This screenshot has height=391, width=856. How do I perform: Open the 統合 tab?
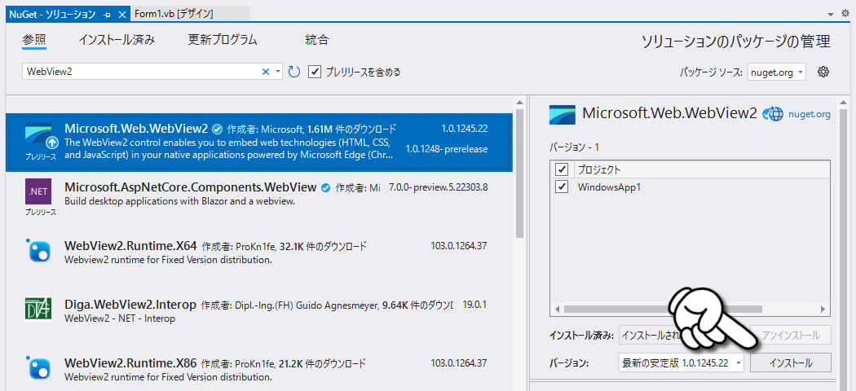click(x=317, y=40)
